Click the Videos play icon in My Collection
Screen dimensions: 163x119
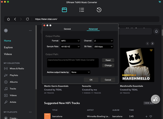[x=6, y=95]
